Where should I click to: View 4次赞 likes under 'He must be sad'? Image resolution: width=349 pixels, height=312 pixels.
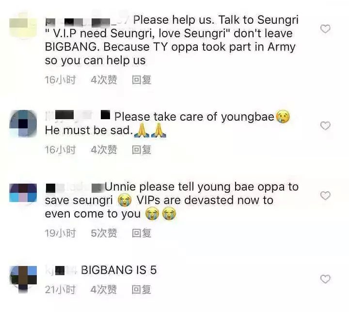coord(104,150)
